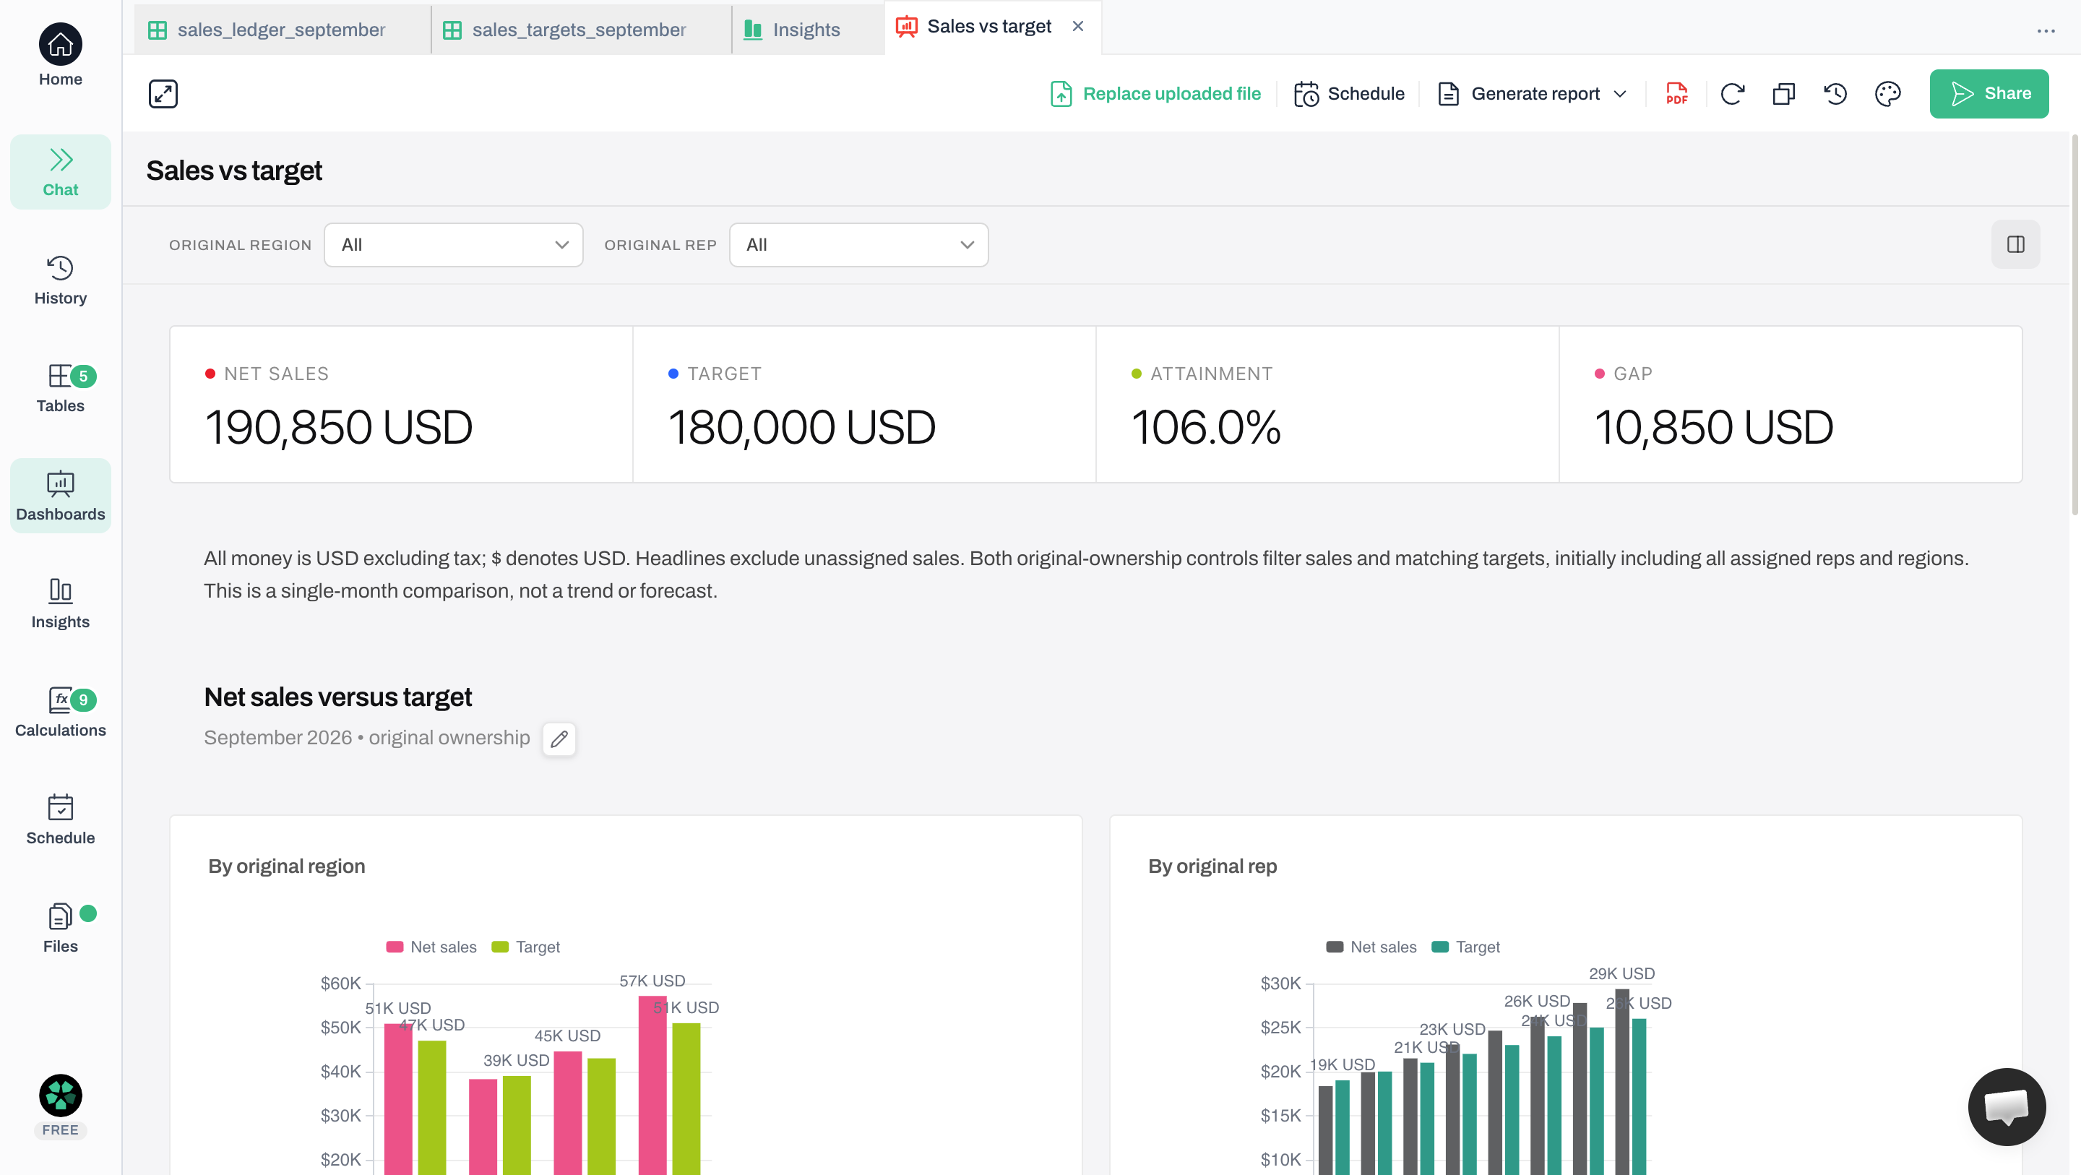
Task: Expand dashboard to fullscreen
Action: pos(163,94)
